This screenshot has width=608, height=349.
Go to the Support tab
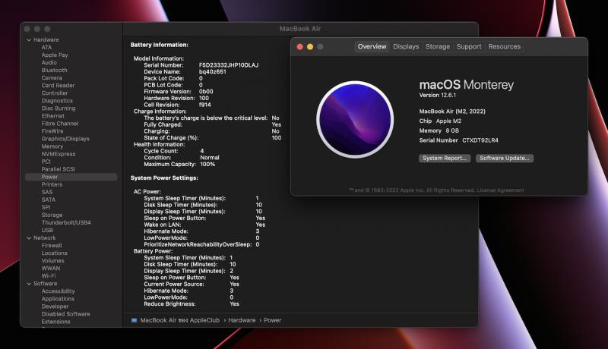click(x=469, y=47)
